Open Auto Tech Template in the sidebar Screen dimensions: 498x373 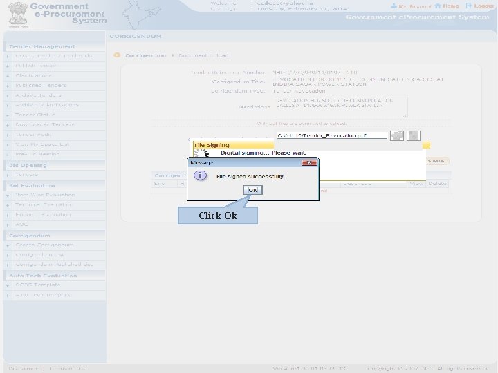pyautogui.click(x=44, y=295)
